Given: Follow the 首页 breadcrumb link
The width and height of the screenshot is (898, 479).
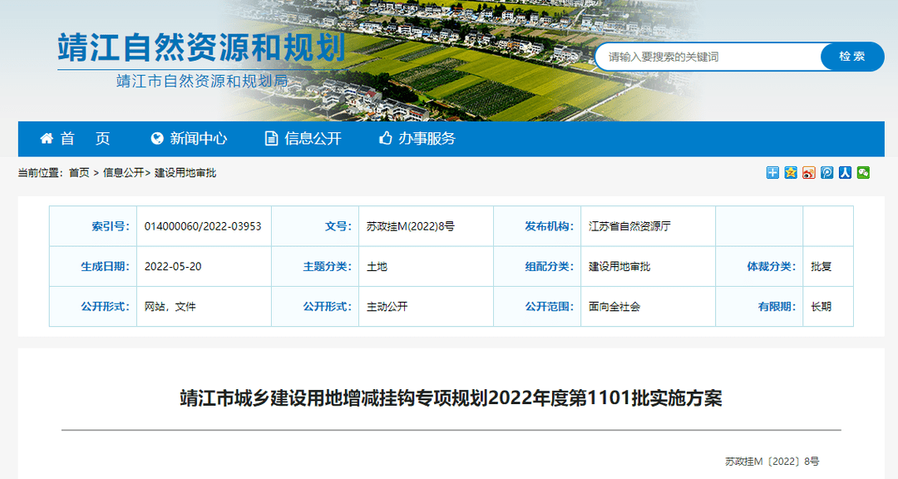Looking at the screenshot, I should pos(79,173).
